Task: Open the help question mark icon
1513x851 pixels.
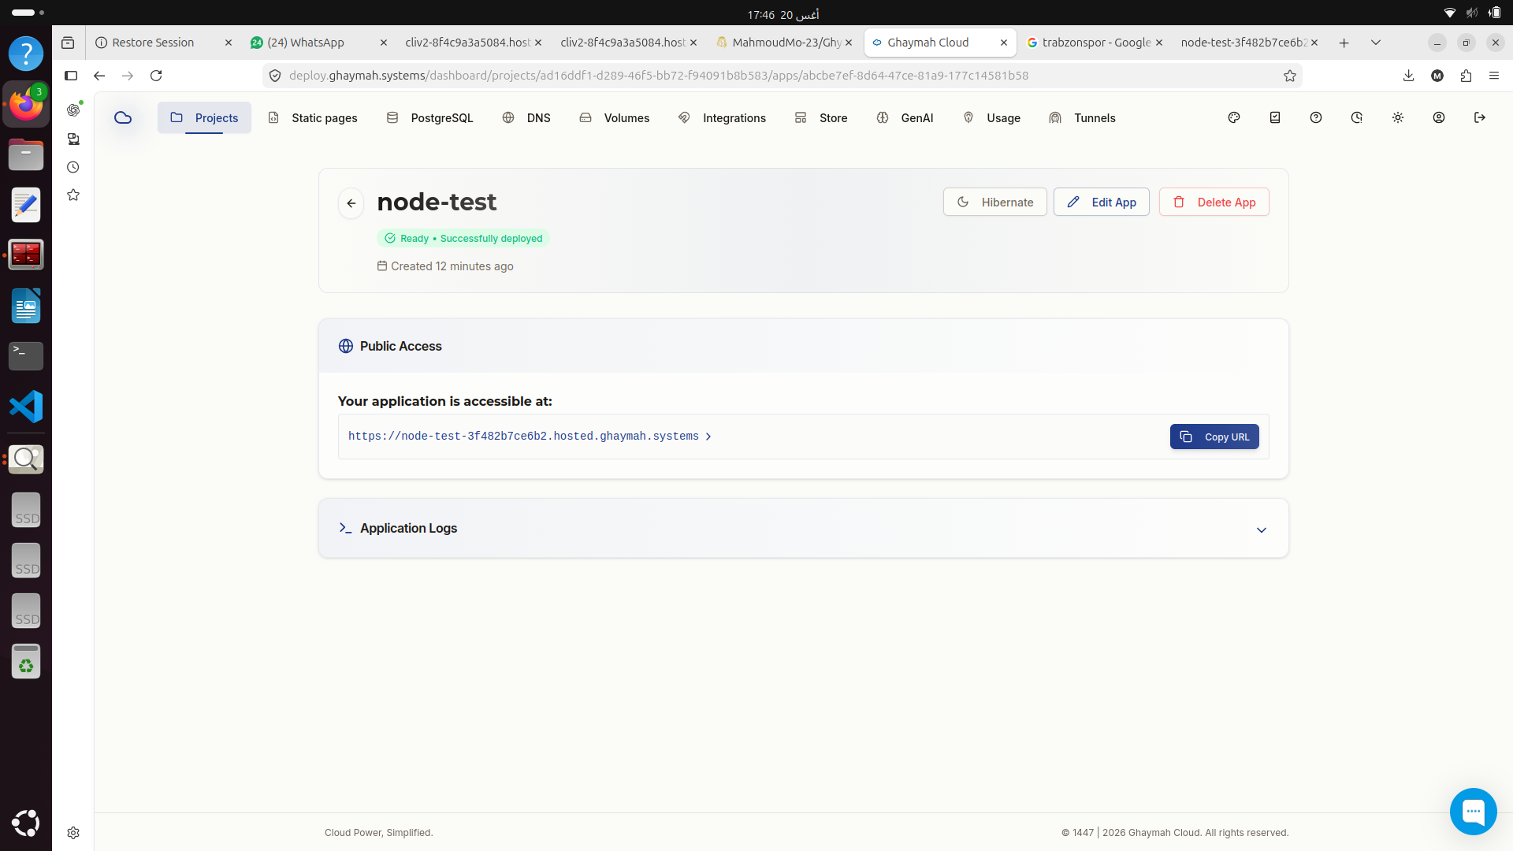Action: coord(1316,118)
